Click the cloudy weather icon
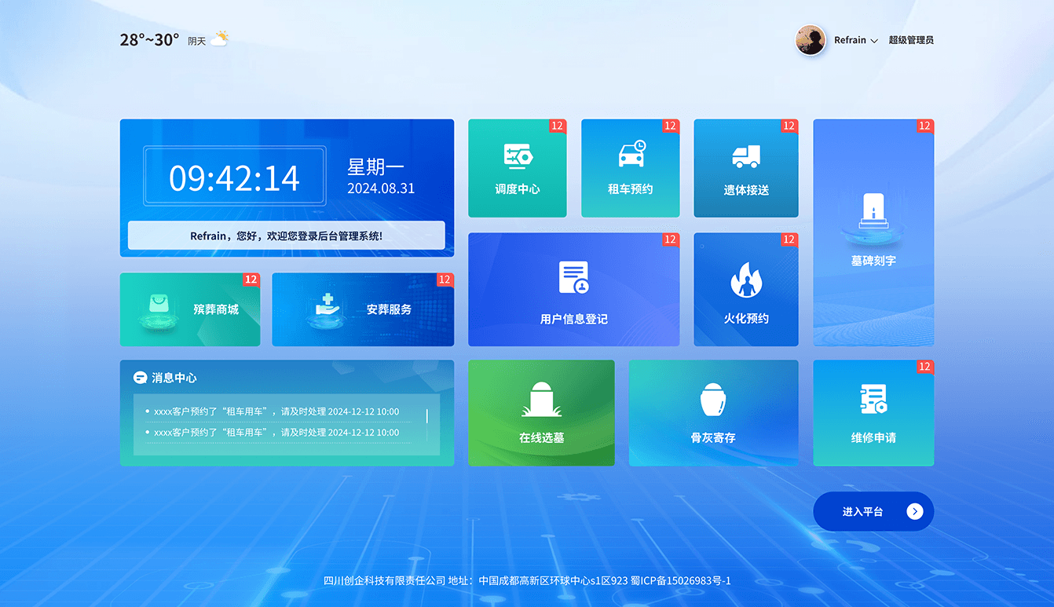This screenshot has height=607, width=1054. point(220,38)
